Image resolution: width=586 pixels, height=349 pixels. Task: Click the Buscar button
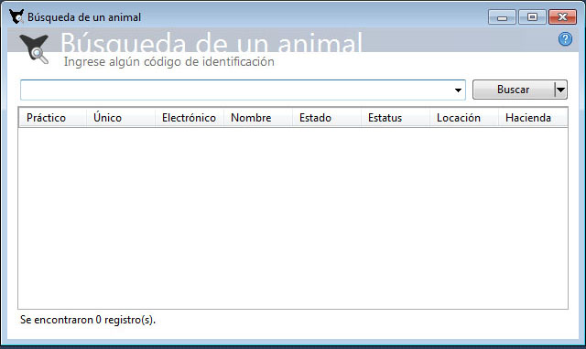pos(514,90)
